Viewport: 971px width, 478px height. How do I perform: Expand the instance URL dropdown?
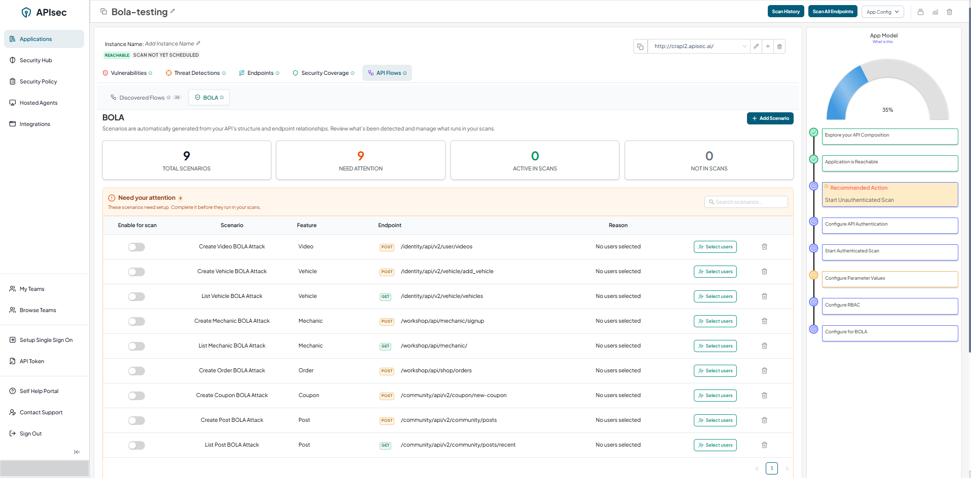coord(744,47)
